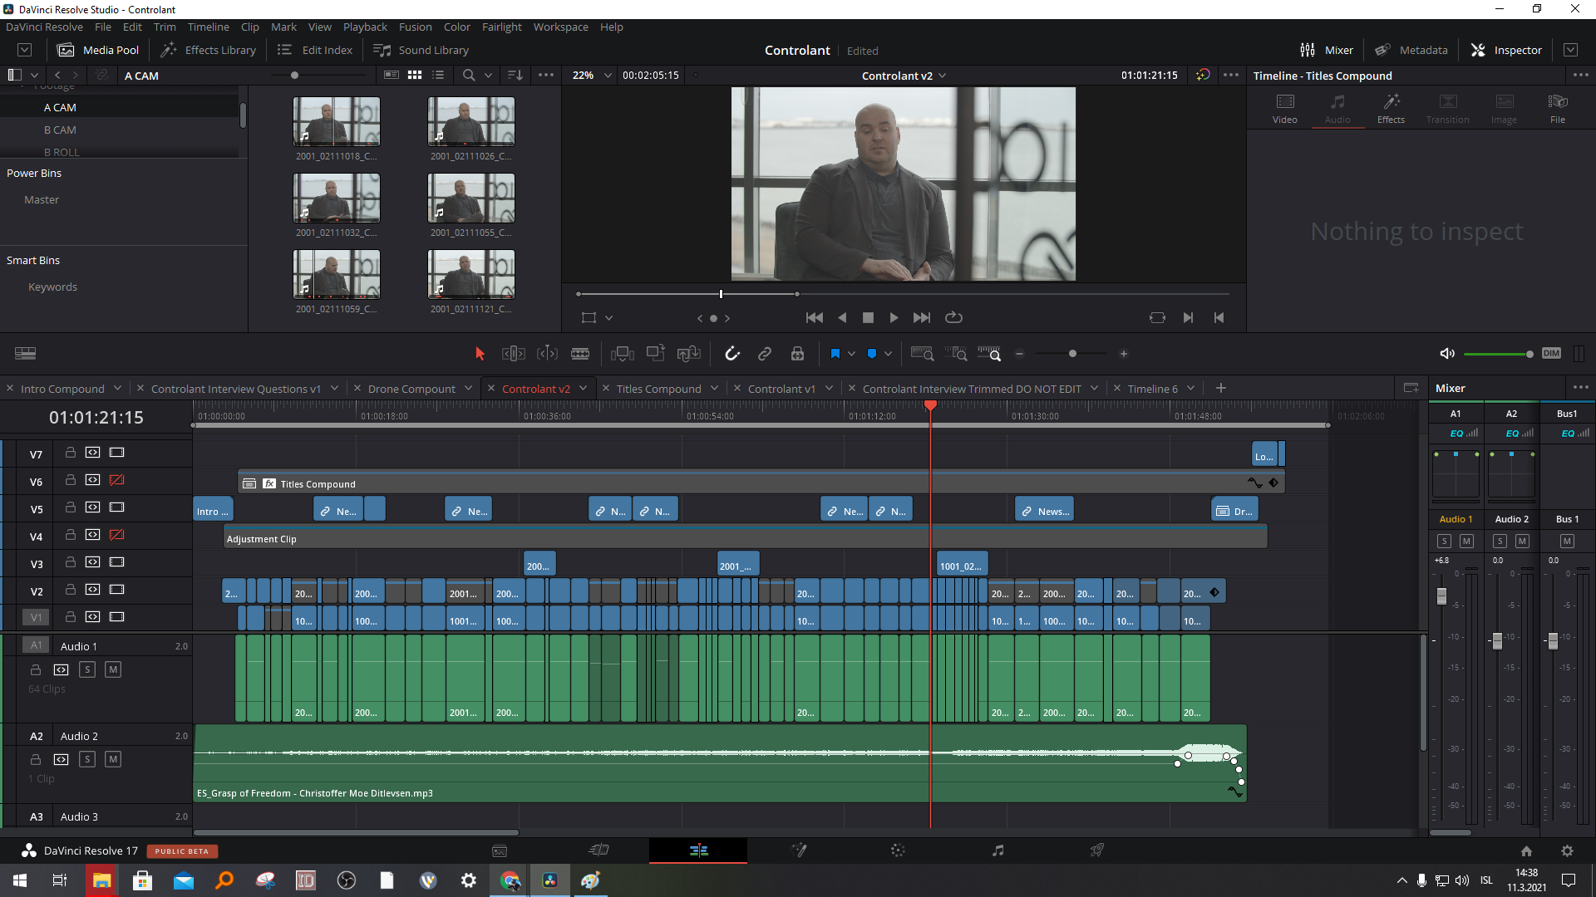The height and width of the screenshot is (897, 1596).
Task: Open the Effects Library panel
Action: coord(209,50)
